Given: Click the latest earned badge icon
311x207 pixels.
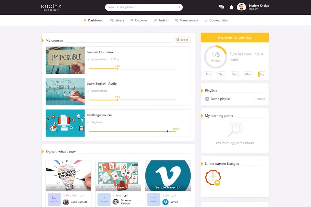Looking at the screenshot, I should coord(213,178).
